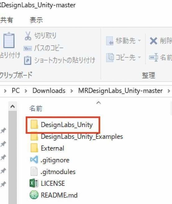Select the DesignLabs_Unity folder icon
Image resolution: width=172 pixels, height=204 pixels.
(34, 124)
